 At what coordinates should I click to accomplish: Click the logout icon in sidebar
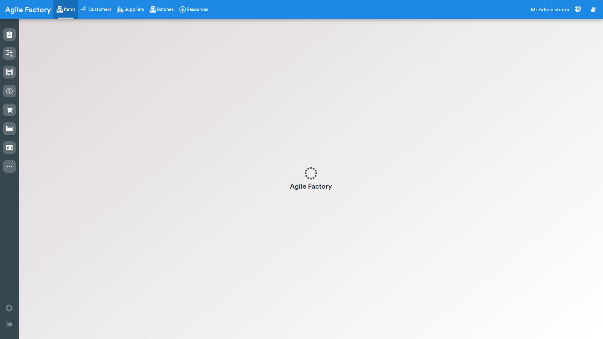pos(9,324)
